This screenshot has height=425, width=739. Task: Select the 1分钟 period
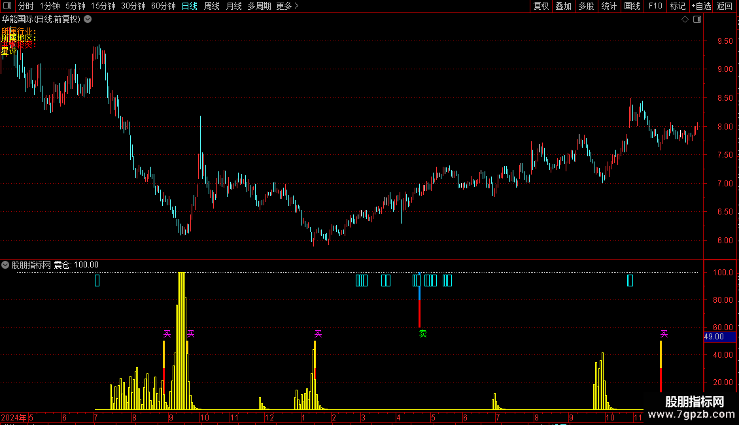pyautogui.click(x=50, y=6)
